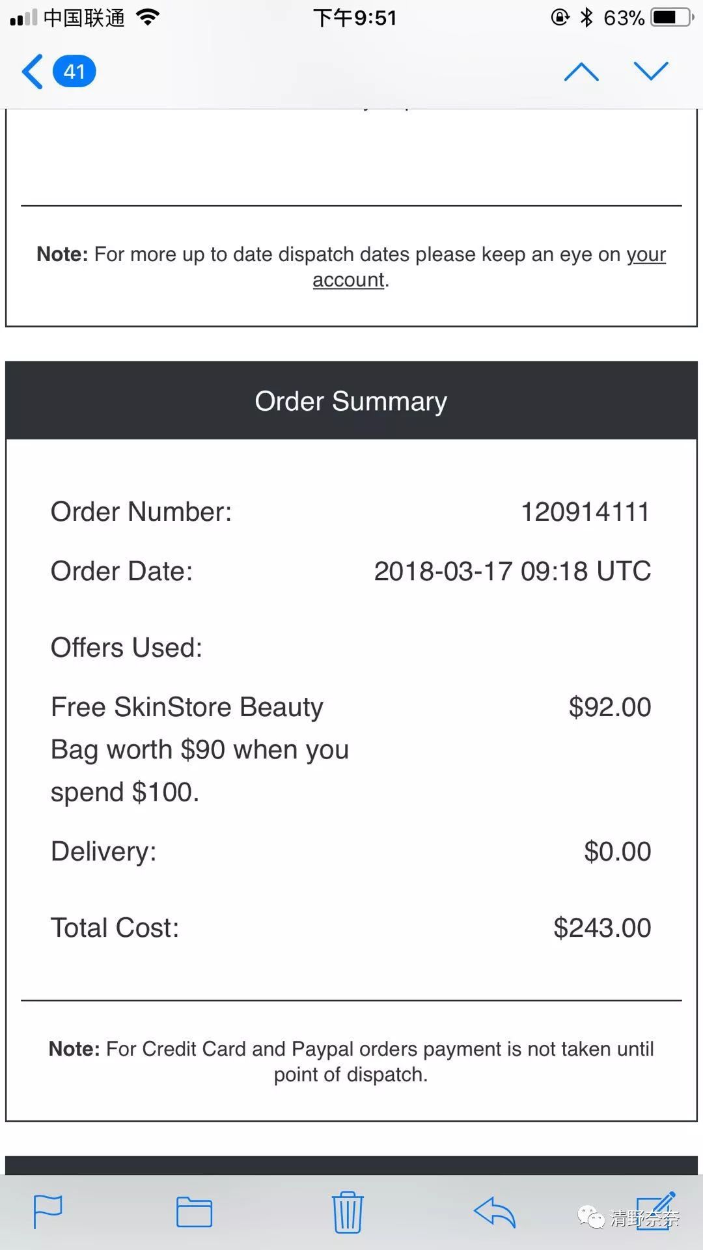Tap the clock in the status bar

tap(355, 18)
